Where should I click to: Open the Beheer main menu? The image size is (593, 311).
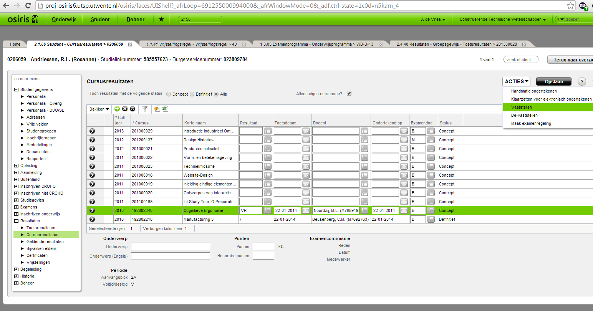pyautogui.click(x=136, y=19)
